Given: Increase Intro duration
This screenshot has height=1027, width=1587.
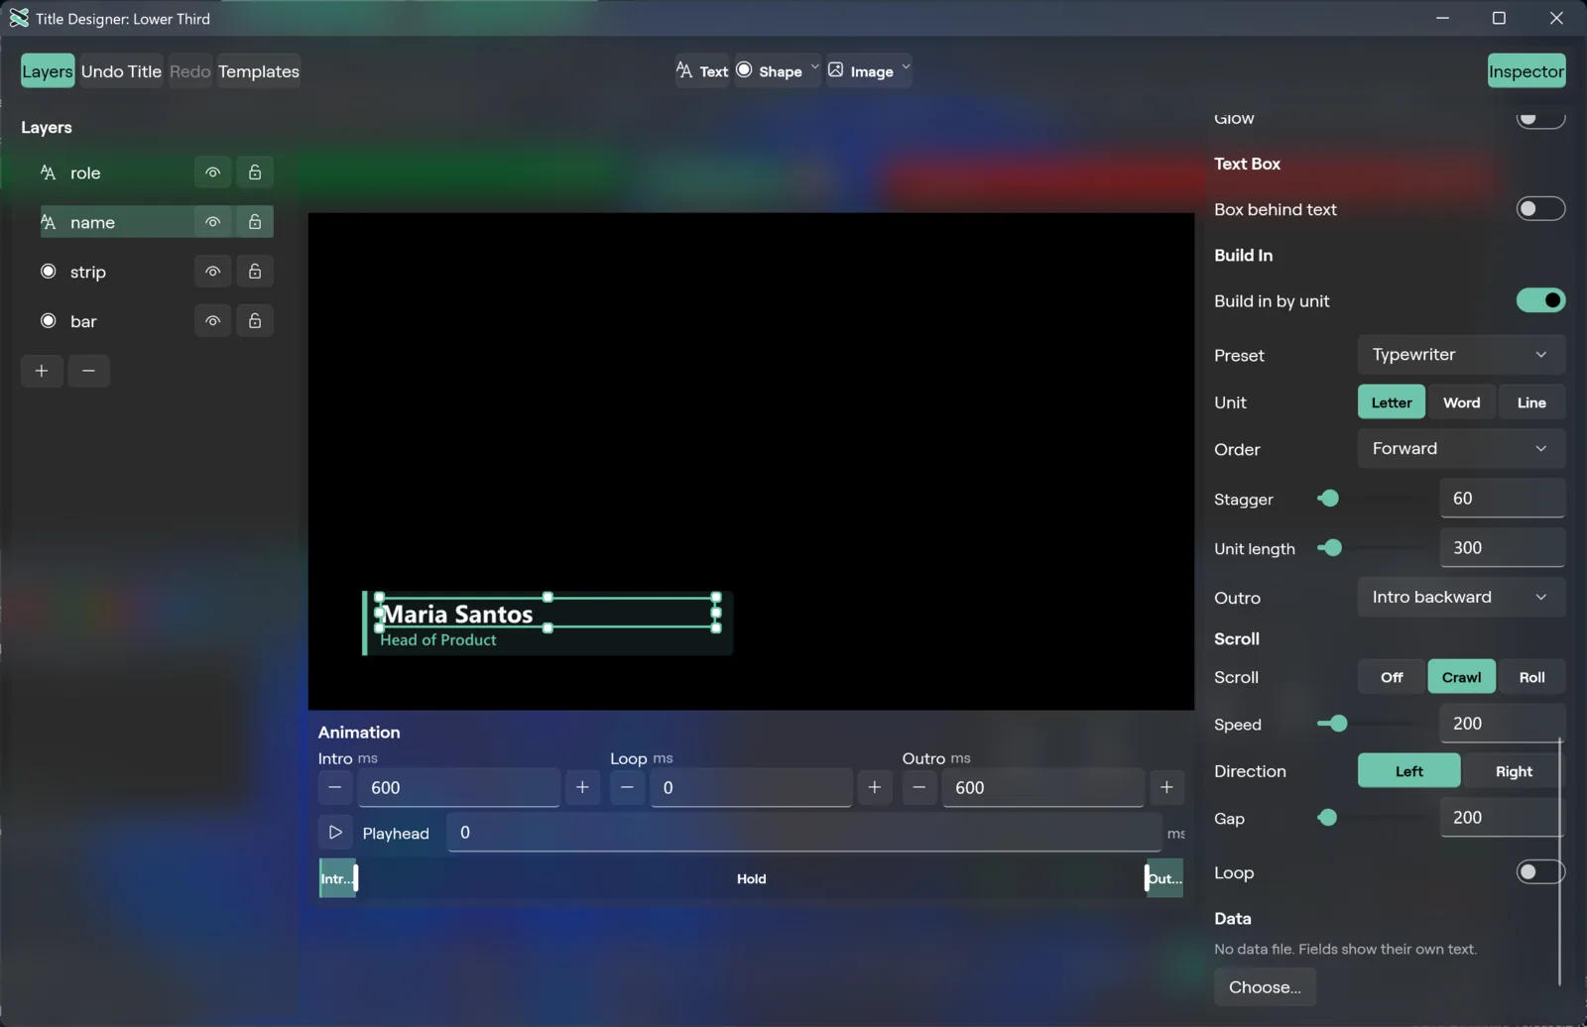Looking at the screenshot, I should [x=582, y=788].
